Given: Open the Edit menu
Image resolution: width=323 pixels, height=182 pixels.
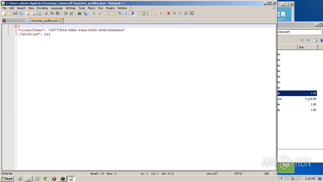Looking at the screenshot, I should [x=12, y=8].
